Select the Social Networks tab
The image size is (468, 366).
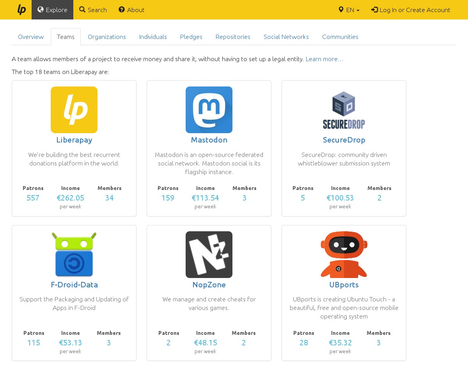286,37
